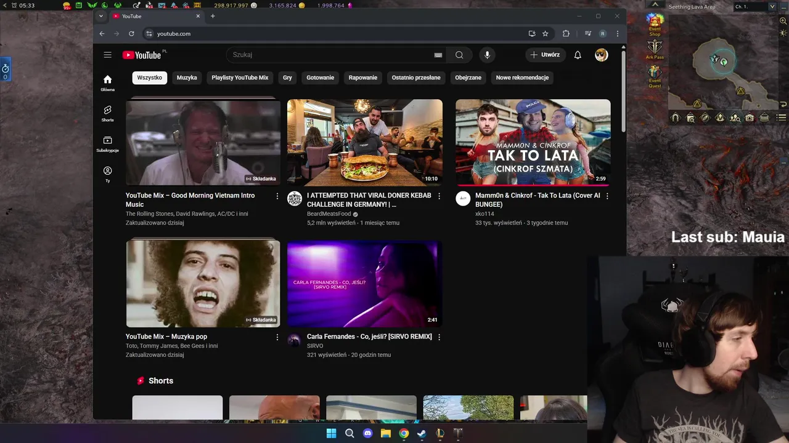The image size is (789, 443).
Task: Click the YouTube logo
Action: pyautogui.click(x=142, y=55)
